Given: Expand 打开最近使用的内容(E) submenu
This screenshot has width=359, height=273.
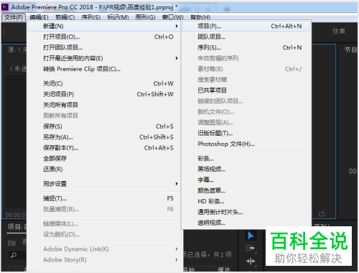Looking at the screenshot, I should point(104,58).
